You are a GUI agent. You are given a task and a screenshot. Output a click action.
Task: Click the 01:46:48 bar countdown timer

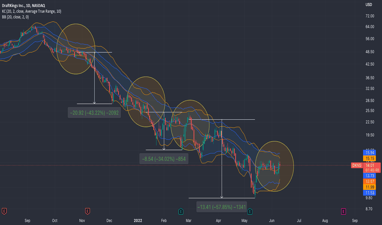372,170
